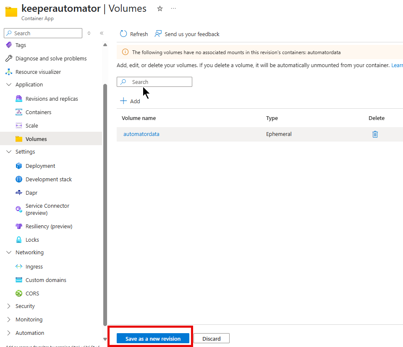Expand the Monitoring section
The width and height of the screenshot is (403, 347).
pyautogui.click(x=9, y=319)
